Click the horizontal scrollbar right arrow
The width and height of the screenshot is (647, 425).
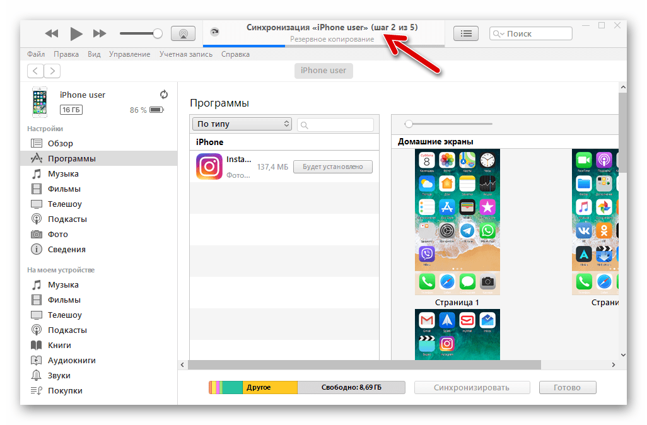click(x=614, y=364)
